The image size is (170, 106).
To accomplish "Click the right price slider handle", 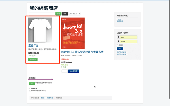I will [52, 79].
